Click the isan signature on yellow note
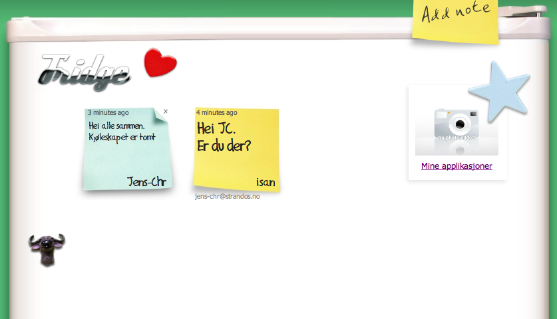 click(265, 182)
